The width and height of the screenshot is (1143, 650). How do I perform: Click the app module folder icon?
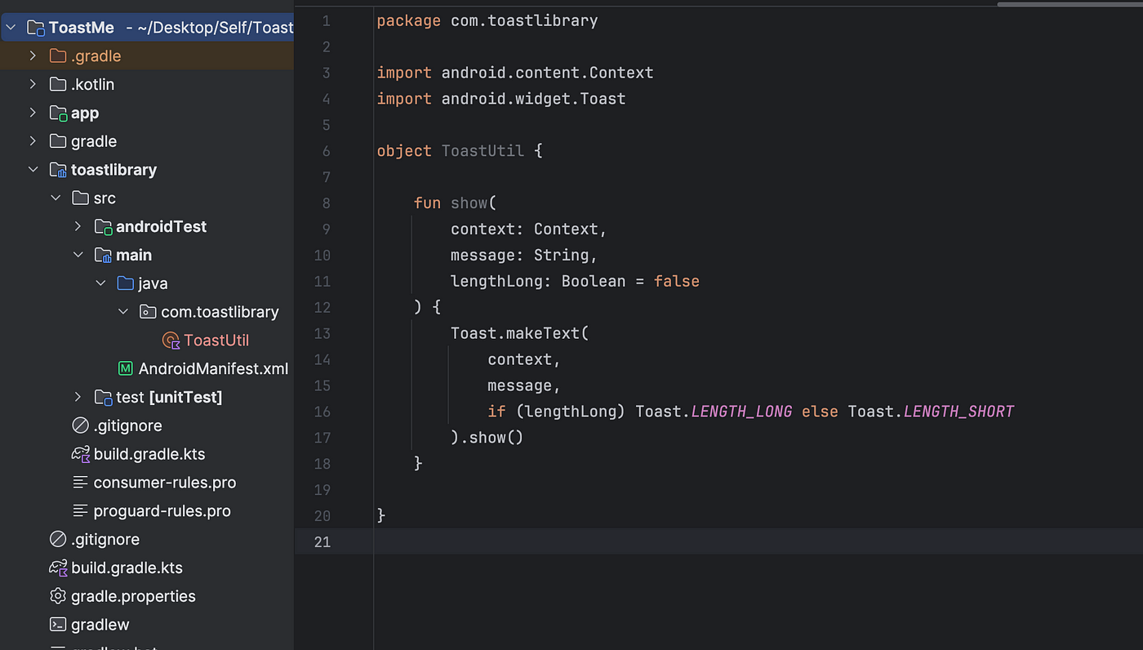coord(58,113)
